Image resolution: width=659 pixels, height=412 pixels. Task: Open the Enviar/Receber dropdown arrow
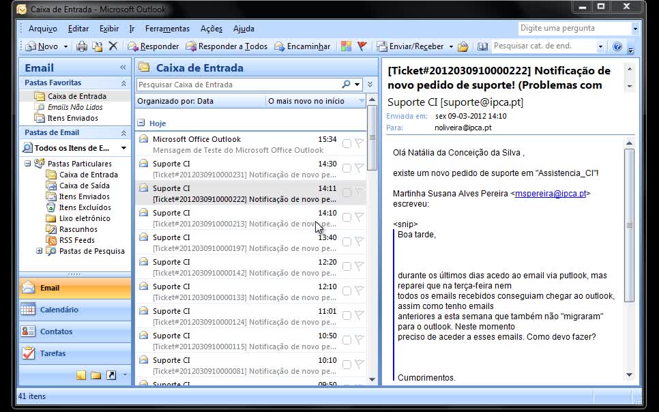tap(451, 46)
